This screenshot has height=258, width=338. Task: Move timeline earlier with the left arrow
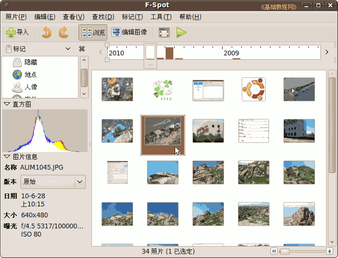[101, 52]
